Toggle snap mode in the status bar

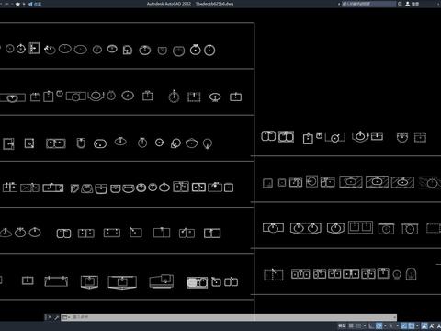click(x=358, y=325)
